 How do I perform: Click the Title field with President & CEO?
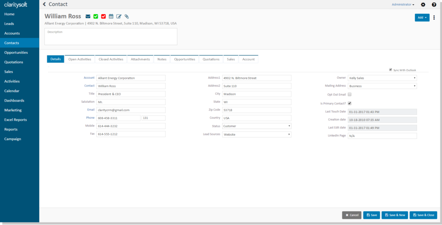click(131, 94)
